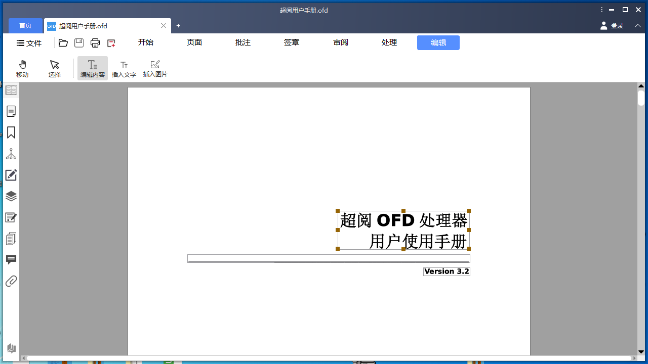The image size is (648, 364).
Task: Click the blue 编辑 edit button
Action: click(x=438, y=42)
